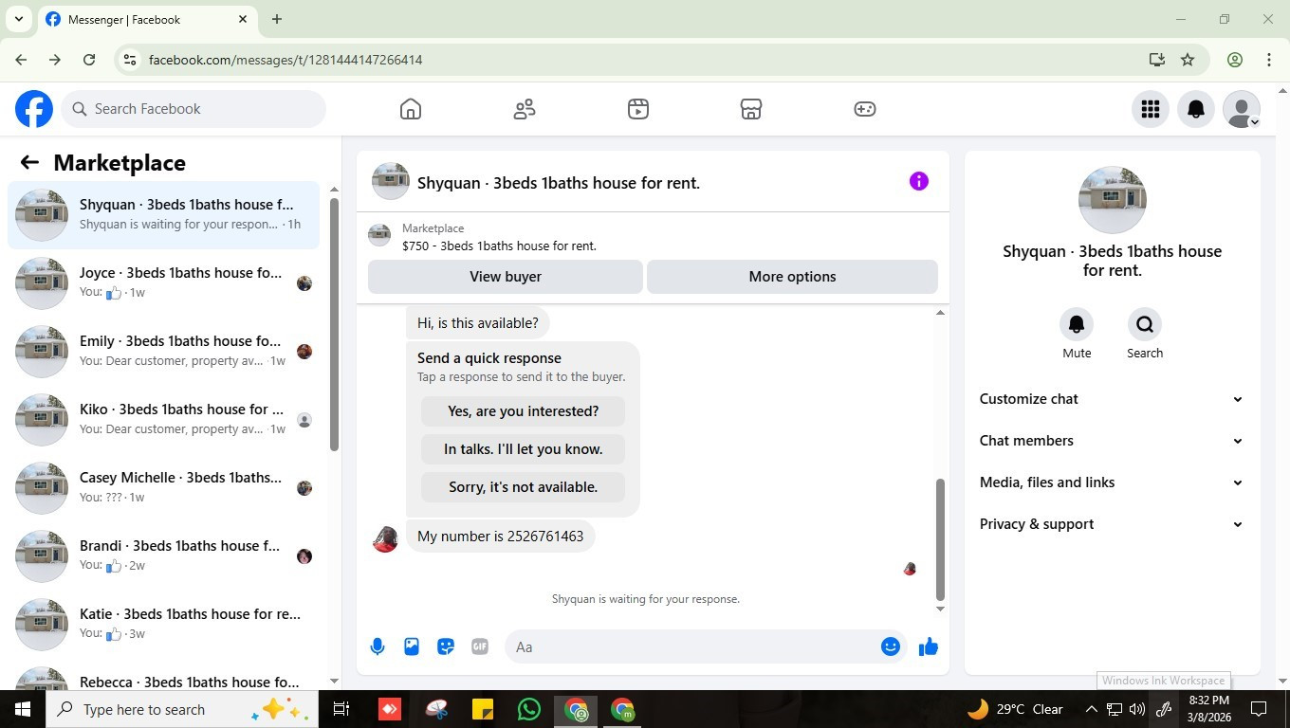Click the house listing thumbnail in sidebar
1290x728 pixels.
[x=1112, y=199]
